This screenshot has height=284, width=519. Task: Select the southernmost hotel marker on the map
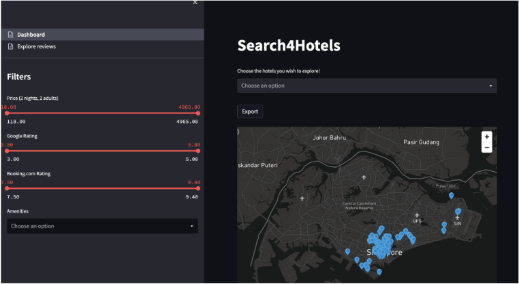coord(379,272)
